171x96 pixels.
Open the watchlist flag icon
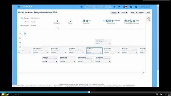pos(119,7)
